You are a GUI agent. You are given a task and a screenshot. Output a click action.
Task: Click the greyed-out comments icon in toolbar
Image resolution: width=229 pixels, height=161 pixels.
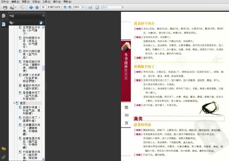coord(23,7)
